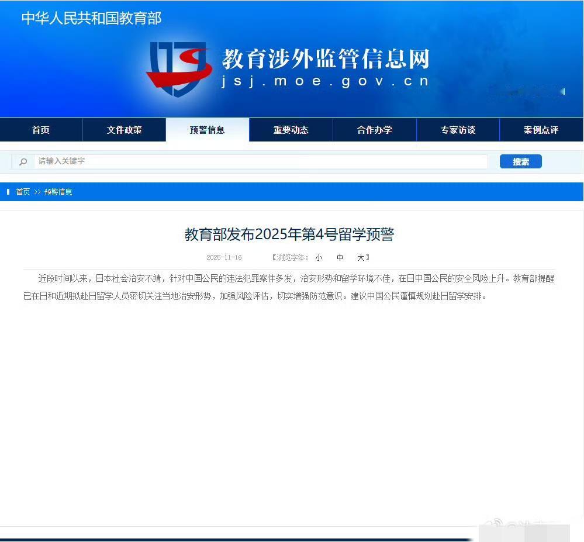Open the 首页 navigation tab
Image resolution: width=584 pixels, height=542 pixels.
pyautogui.click(x=41, y=130)
